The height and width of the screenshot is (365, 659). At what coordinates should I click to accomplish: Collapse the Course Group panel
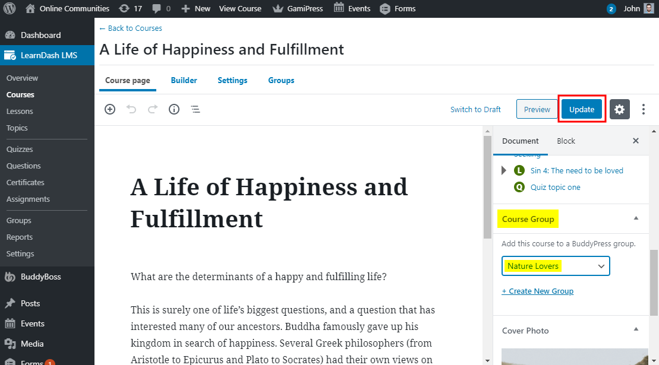(636, 218)
